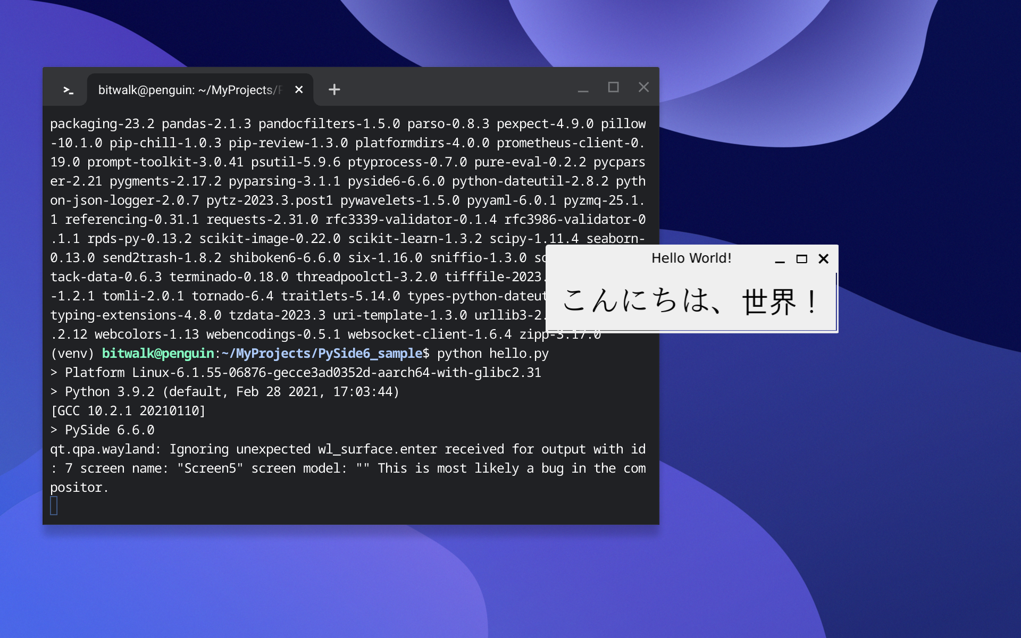Screen dimensions: 1021x638
Task: Close the terminal window
Action: 643,87
